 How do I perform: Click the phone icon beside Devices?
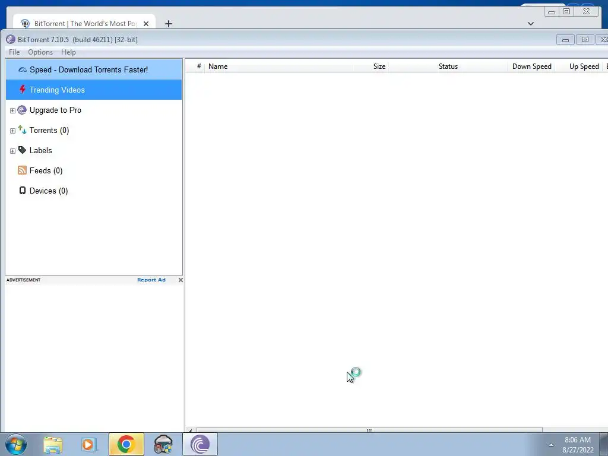(x=23, y=191)
